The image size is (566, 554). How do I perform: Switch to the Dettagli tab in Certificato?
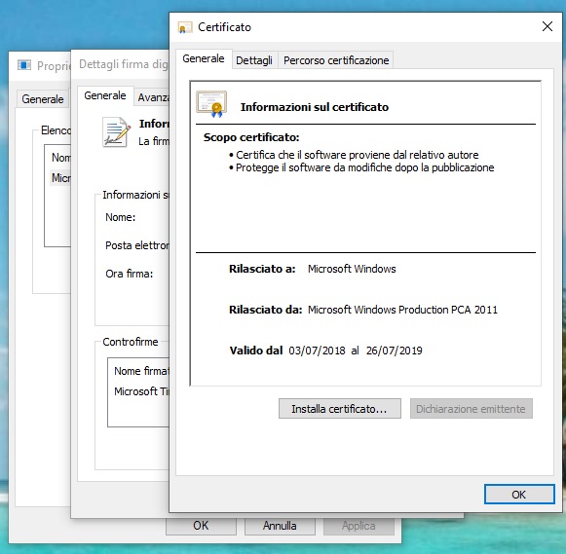(x=254, y=60)
